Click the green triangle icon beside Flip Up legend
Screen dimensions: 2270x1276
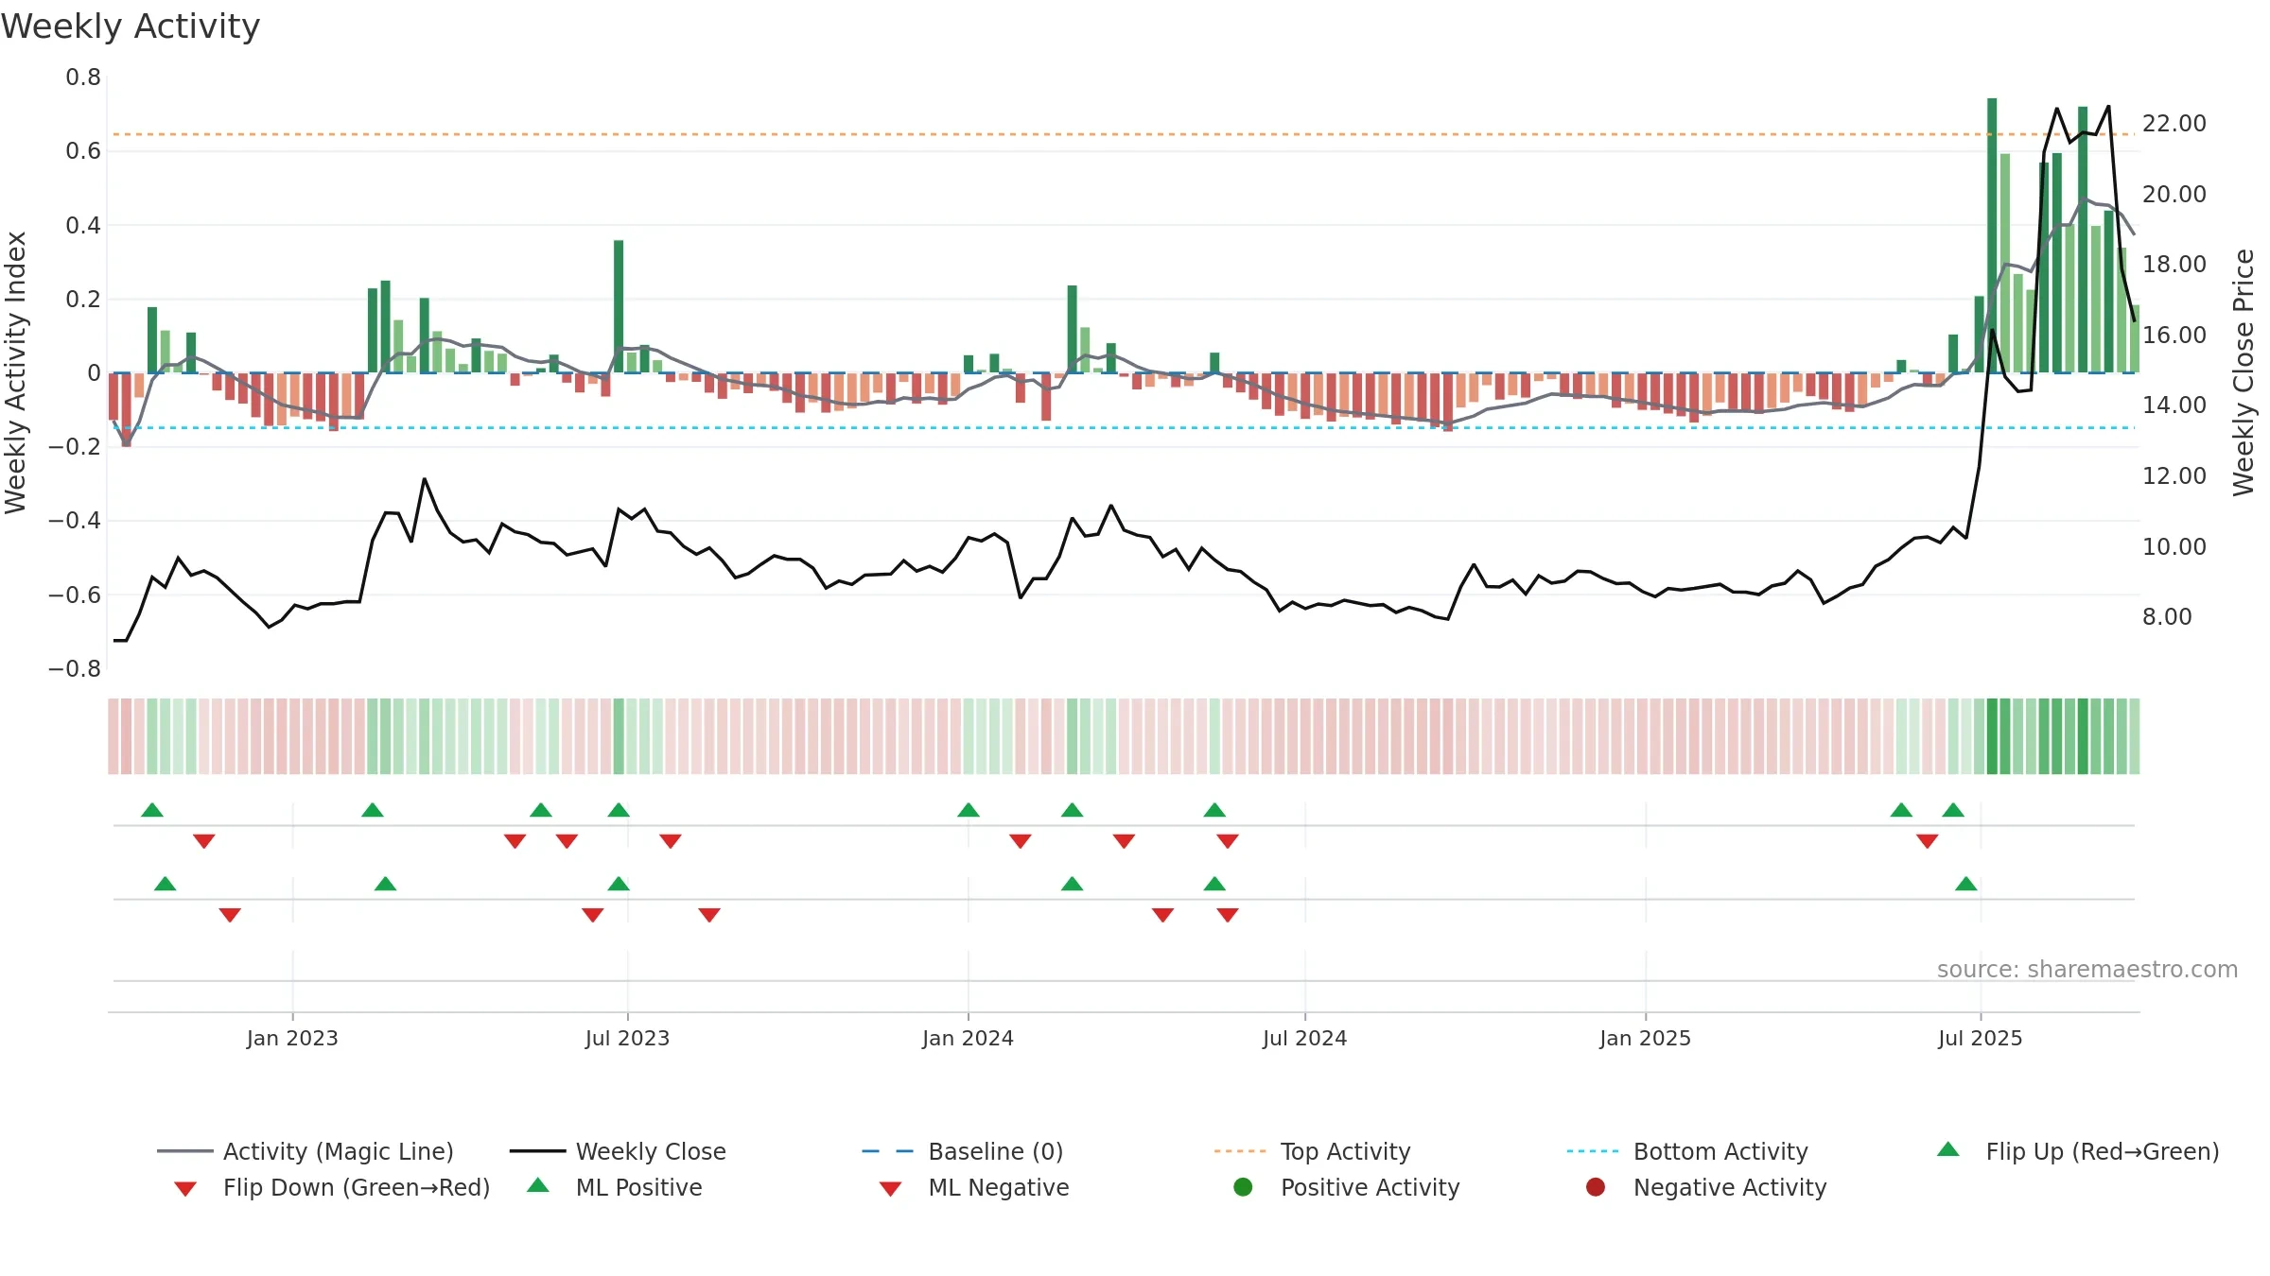click(1948, 1149)
